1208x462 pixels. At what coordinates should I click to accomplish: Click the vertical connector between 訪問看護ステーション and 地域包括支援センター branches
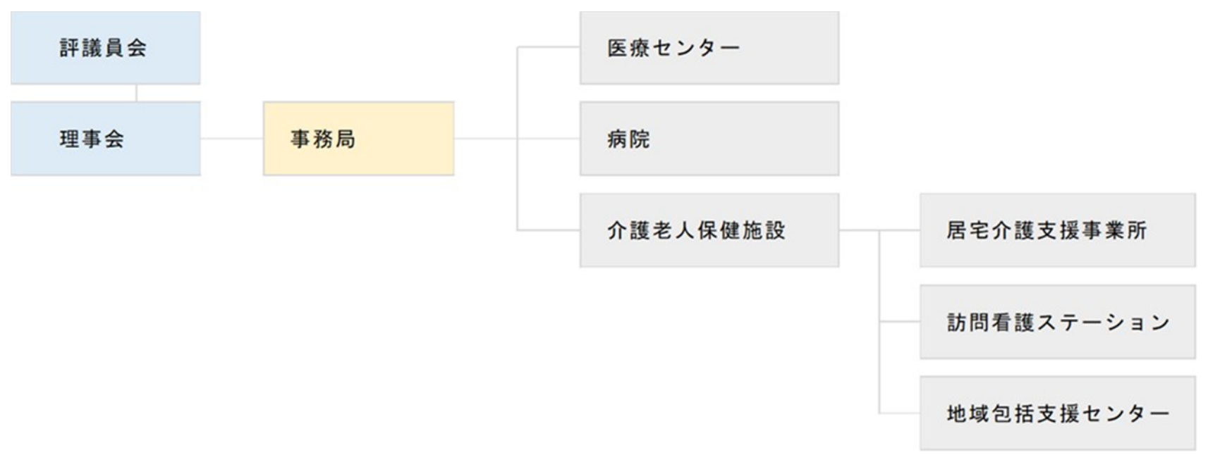[879, 368]
